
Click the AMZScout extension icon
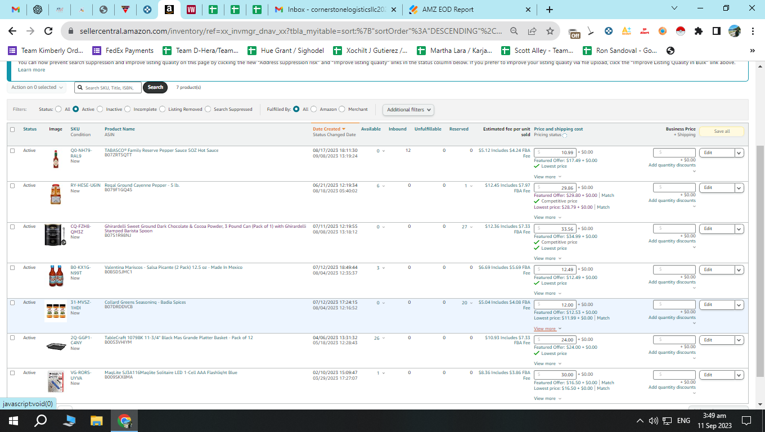[627, 31]
